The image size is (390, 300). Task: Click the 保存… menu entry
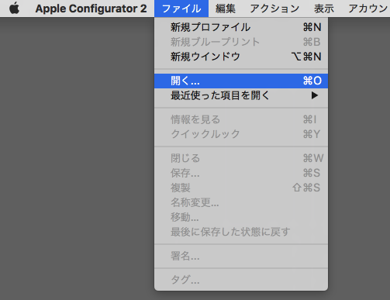coord(241,173)
